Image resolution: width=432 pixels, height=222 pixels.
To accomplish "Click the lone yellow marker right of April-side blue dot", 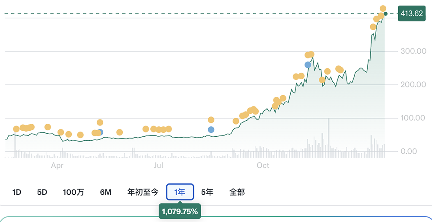I will click(120, 132).
